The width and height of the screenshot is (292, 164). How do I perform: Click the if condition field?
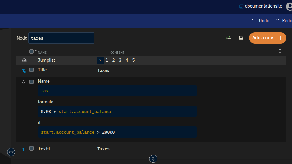pos(117,132)
